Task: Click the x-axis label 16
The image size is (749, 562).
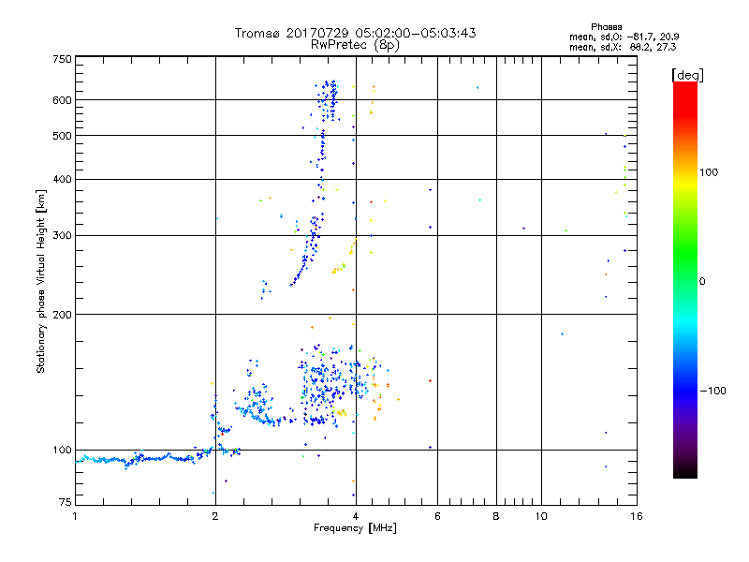Action: [x=637, y=516]
